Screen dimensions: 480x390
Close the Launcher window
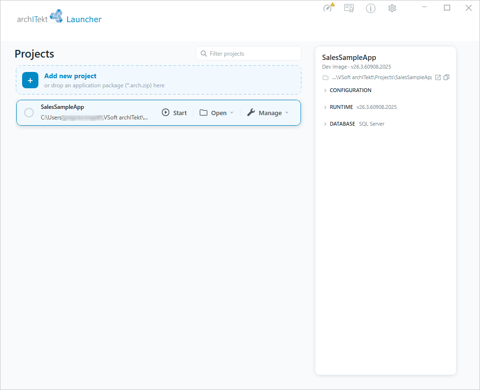468,8
